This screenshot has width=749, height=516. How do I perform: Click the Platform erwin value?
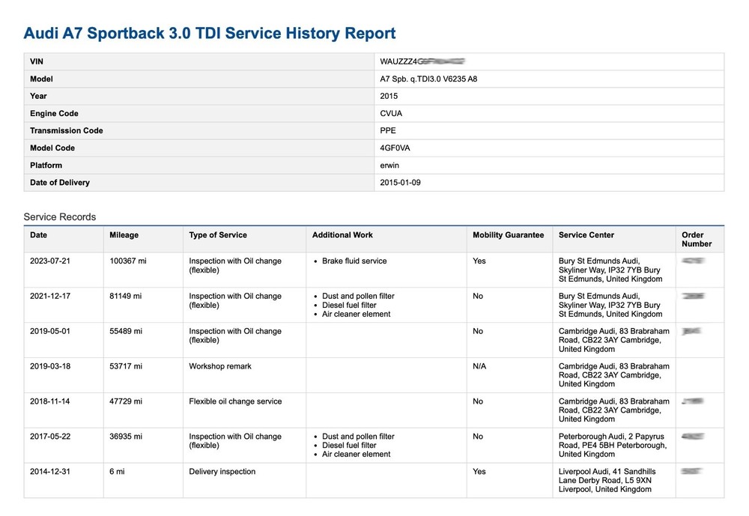pos(389,165)
